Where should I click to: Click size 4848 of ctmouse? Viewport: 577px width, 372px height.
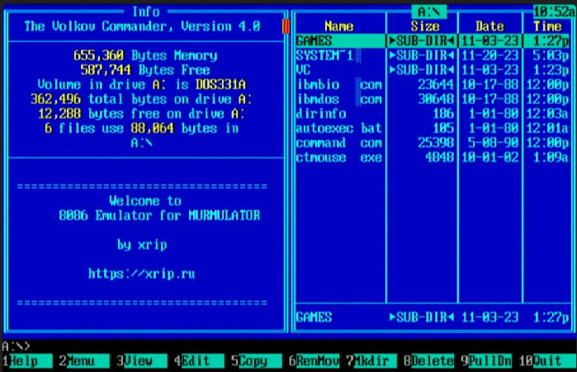(440, 158)
